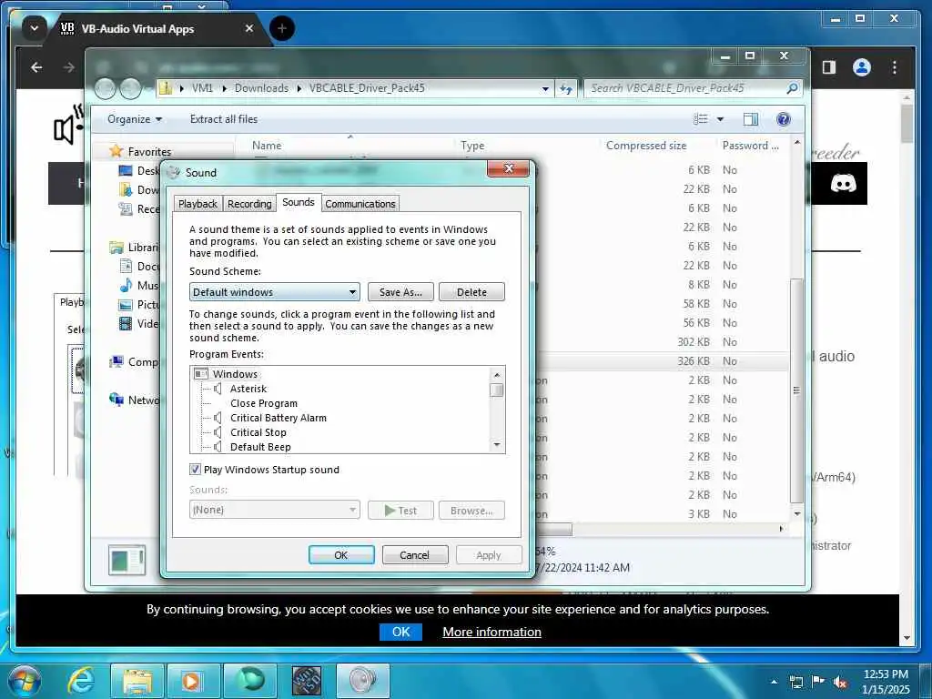Click Favorites star in navigation pane
This screenshot has height=699, width=932.
point(116,151)
